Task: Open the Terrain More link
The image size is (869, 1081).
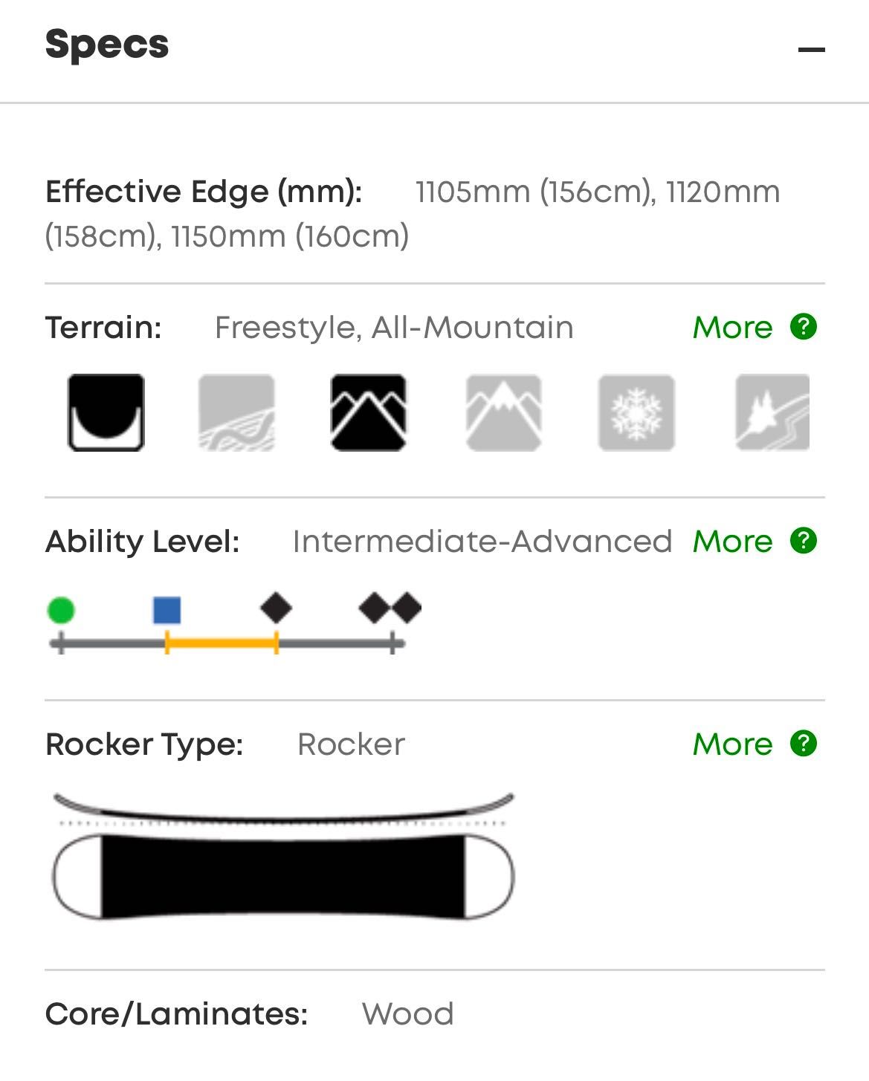Action: 732,327
